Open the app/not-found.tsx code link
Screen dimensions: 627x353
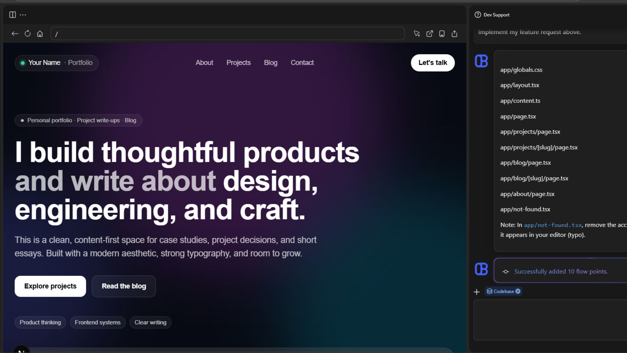[x=553, y=225]
